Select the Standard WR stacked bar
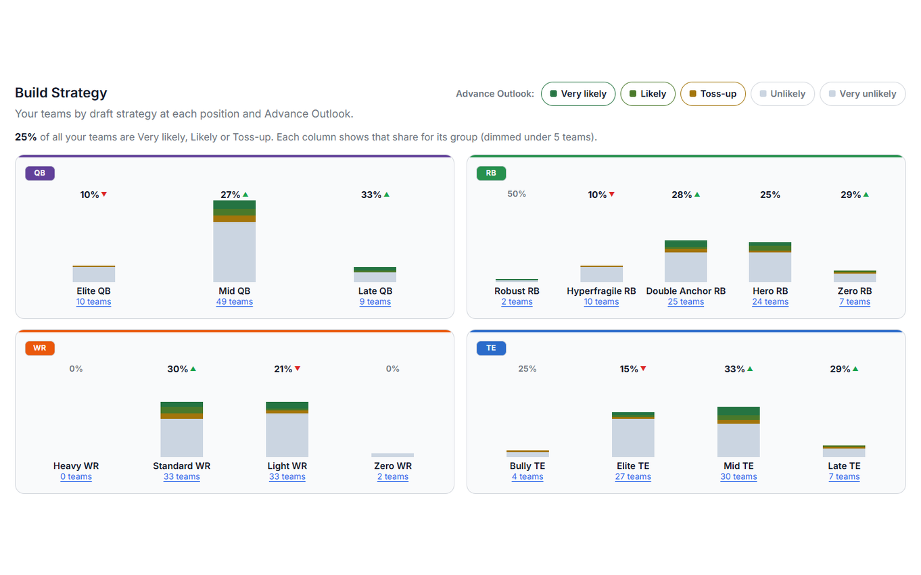Image resolution: width=921 pixels, height=575 pixels. tap(182, 430)
